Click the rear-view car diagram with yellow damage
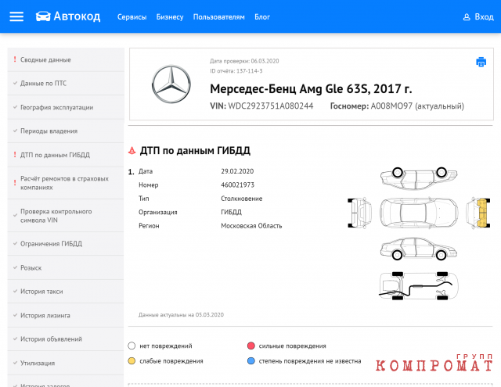 click(478, 213)
